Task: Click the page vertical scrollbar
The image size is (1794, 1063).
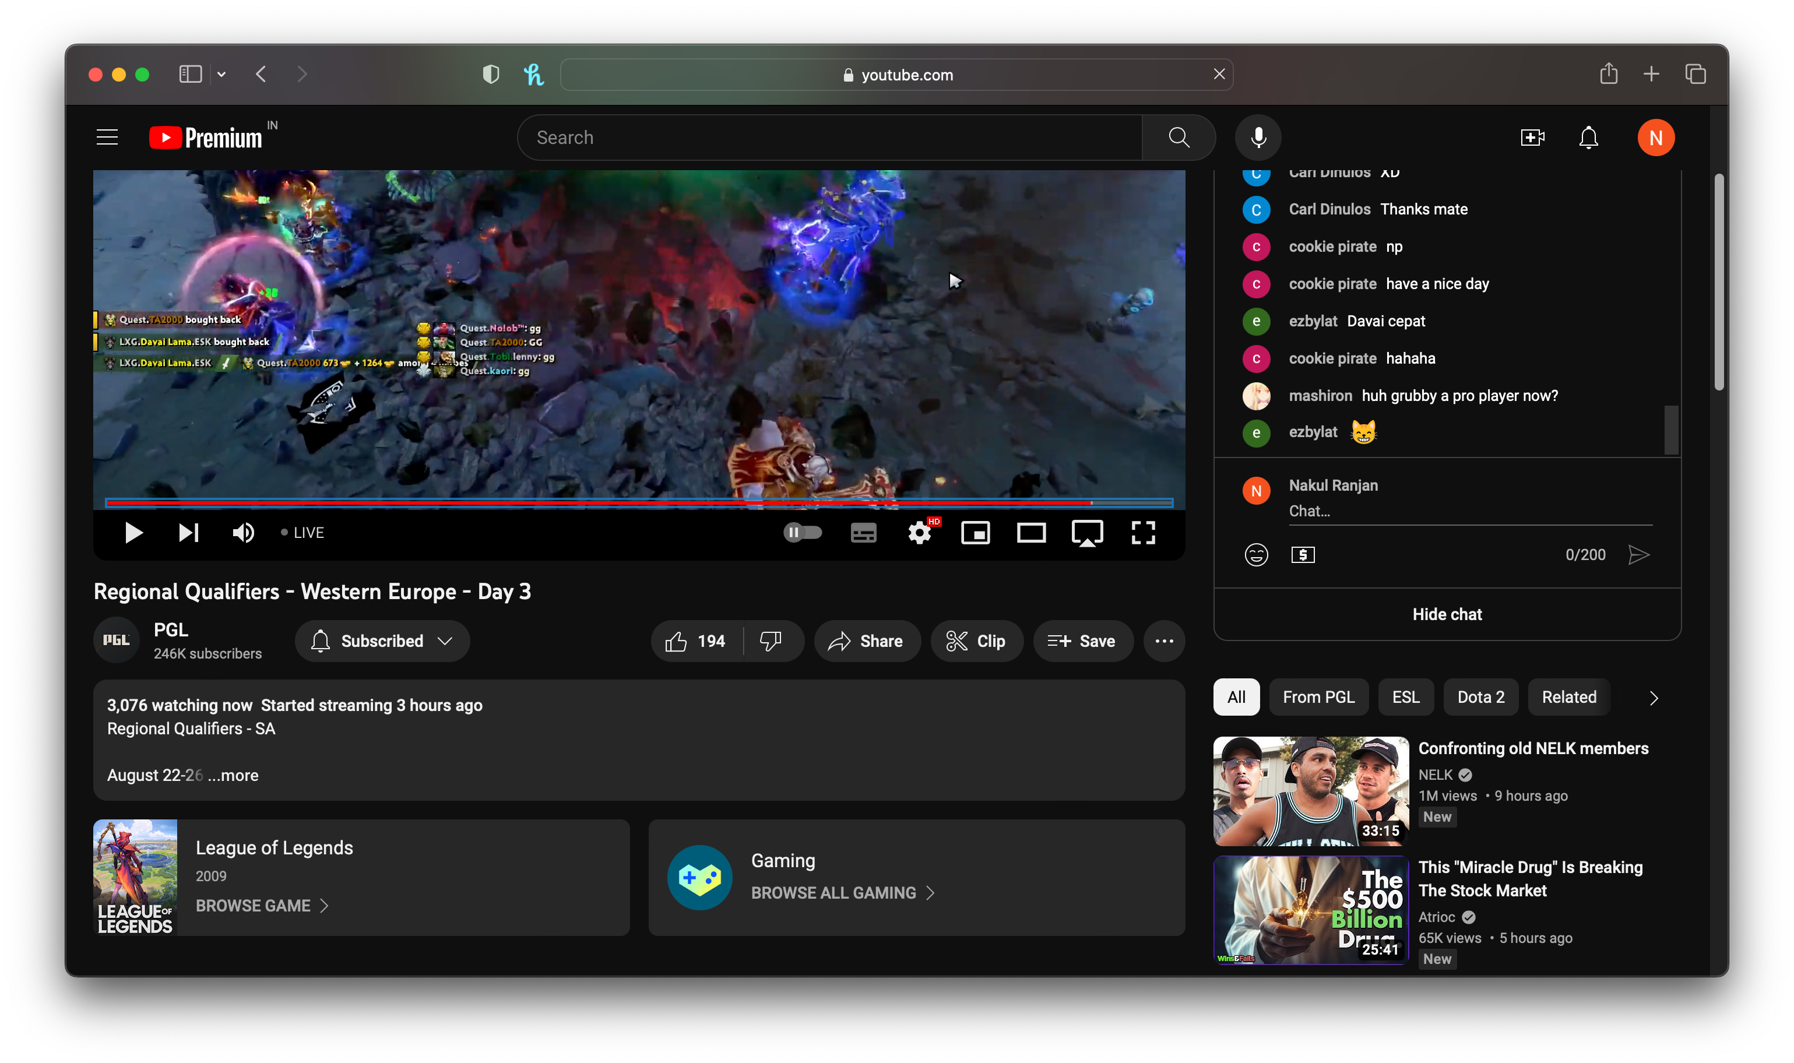Action: coord(1718,281)
